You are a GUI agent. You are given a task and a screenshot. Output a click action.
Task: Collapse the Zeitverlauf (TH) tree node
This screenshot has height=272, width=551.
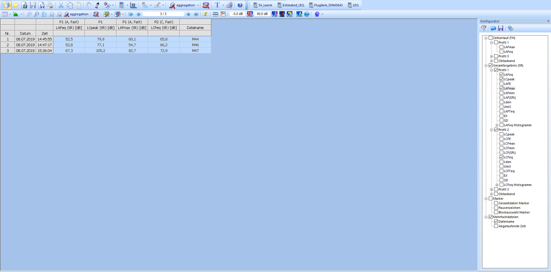(x=486, y=38)
